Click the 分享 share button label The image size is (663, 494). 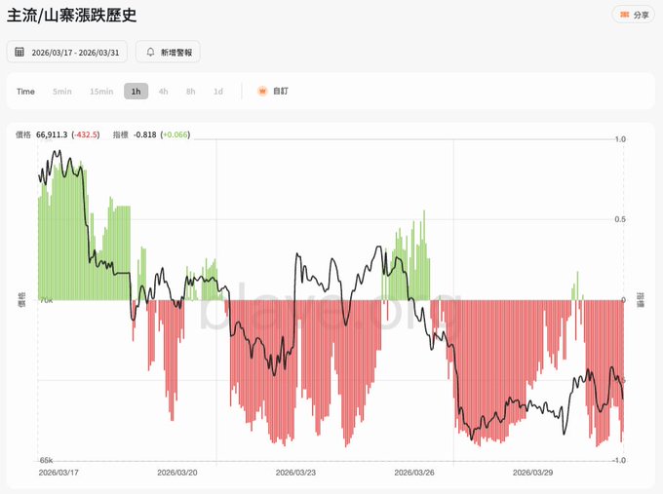[x=641, y=15]
